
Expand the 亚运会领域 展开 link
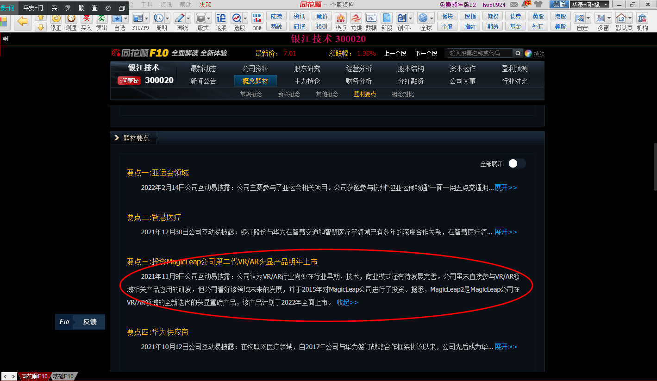[506, 187]
